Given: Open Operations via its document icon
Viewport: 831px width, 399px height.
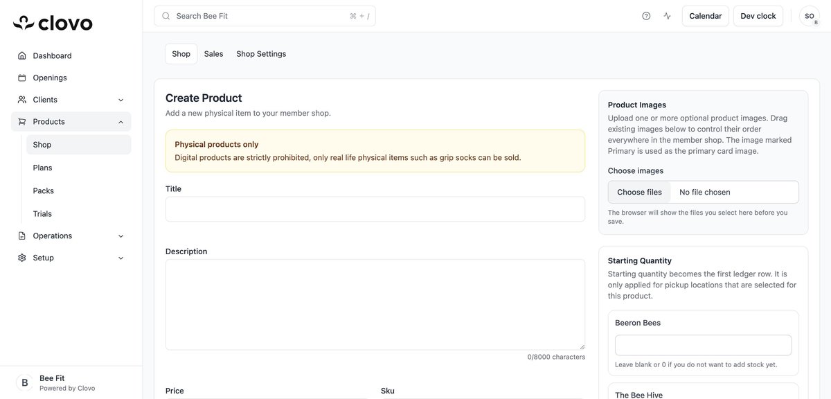Looking at the screenshot, I should click(x=21, y=234).
